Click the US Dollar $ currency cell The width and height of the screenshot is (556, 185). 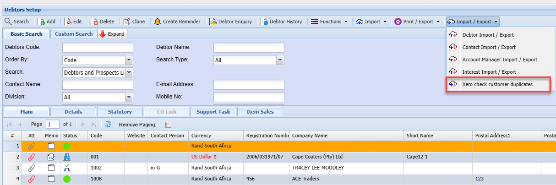(216, 157)
